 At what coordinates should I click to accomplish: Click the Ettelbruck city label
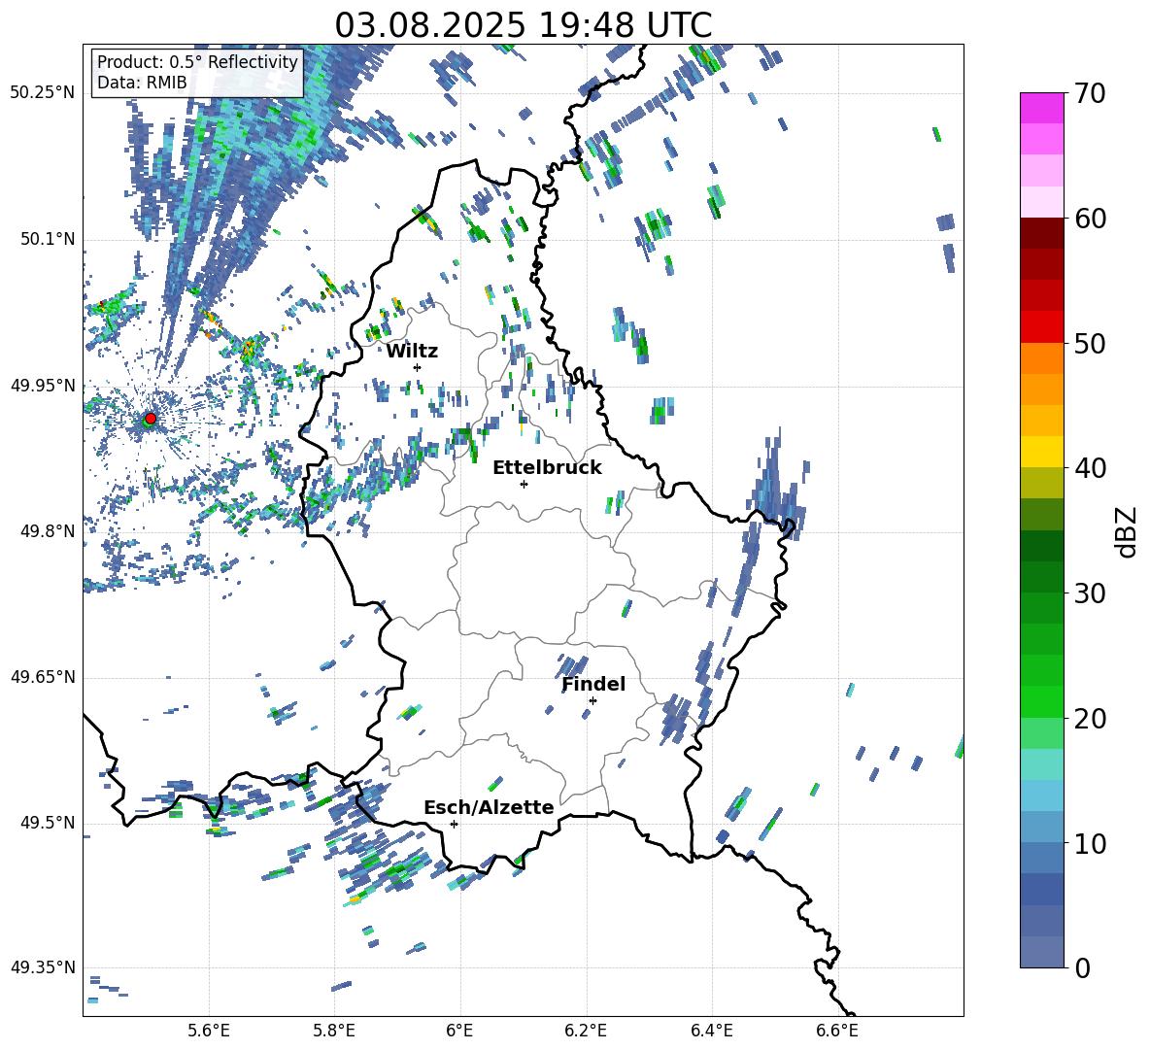click(x=547, y=468)
